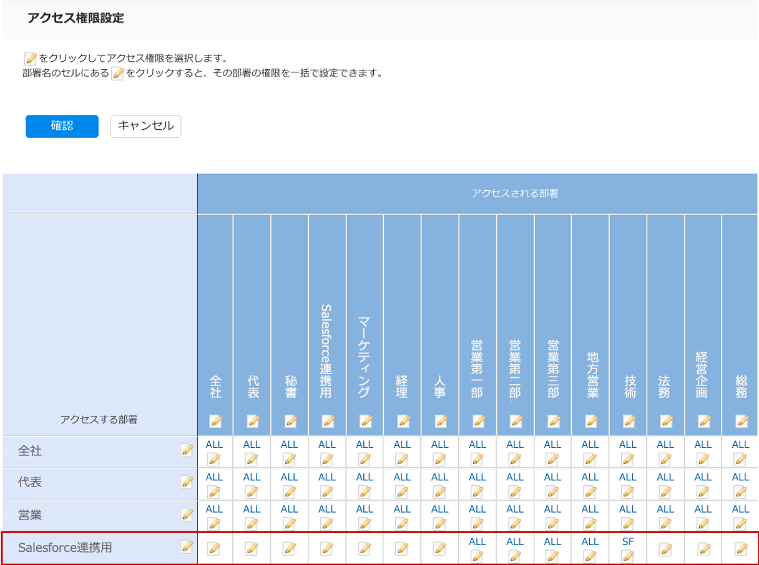
Task: Edit 全社 row permission for 人事 column
Action: (x=440, y=460)
